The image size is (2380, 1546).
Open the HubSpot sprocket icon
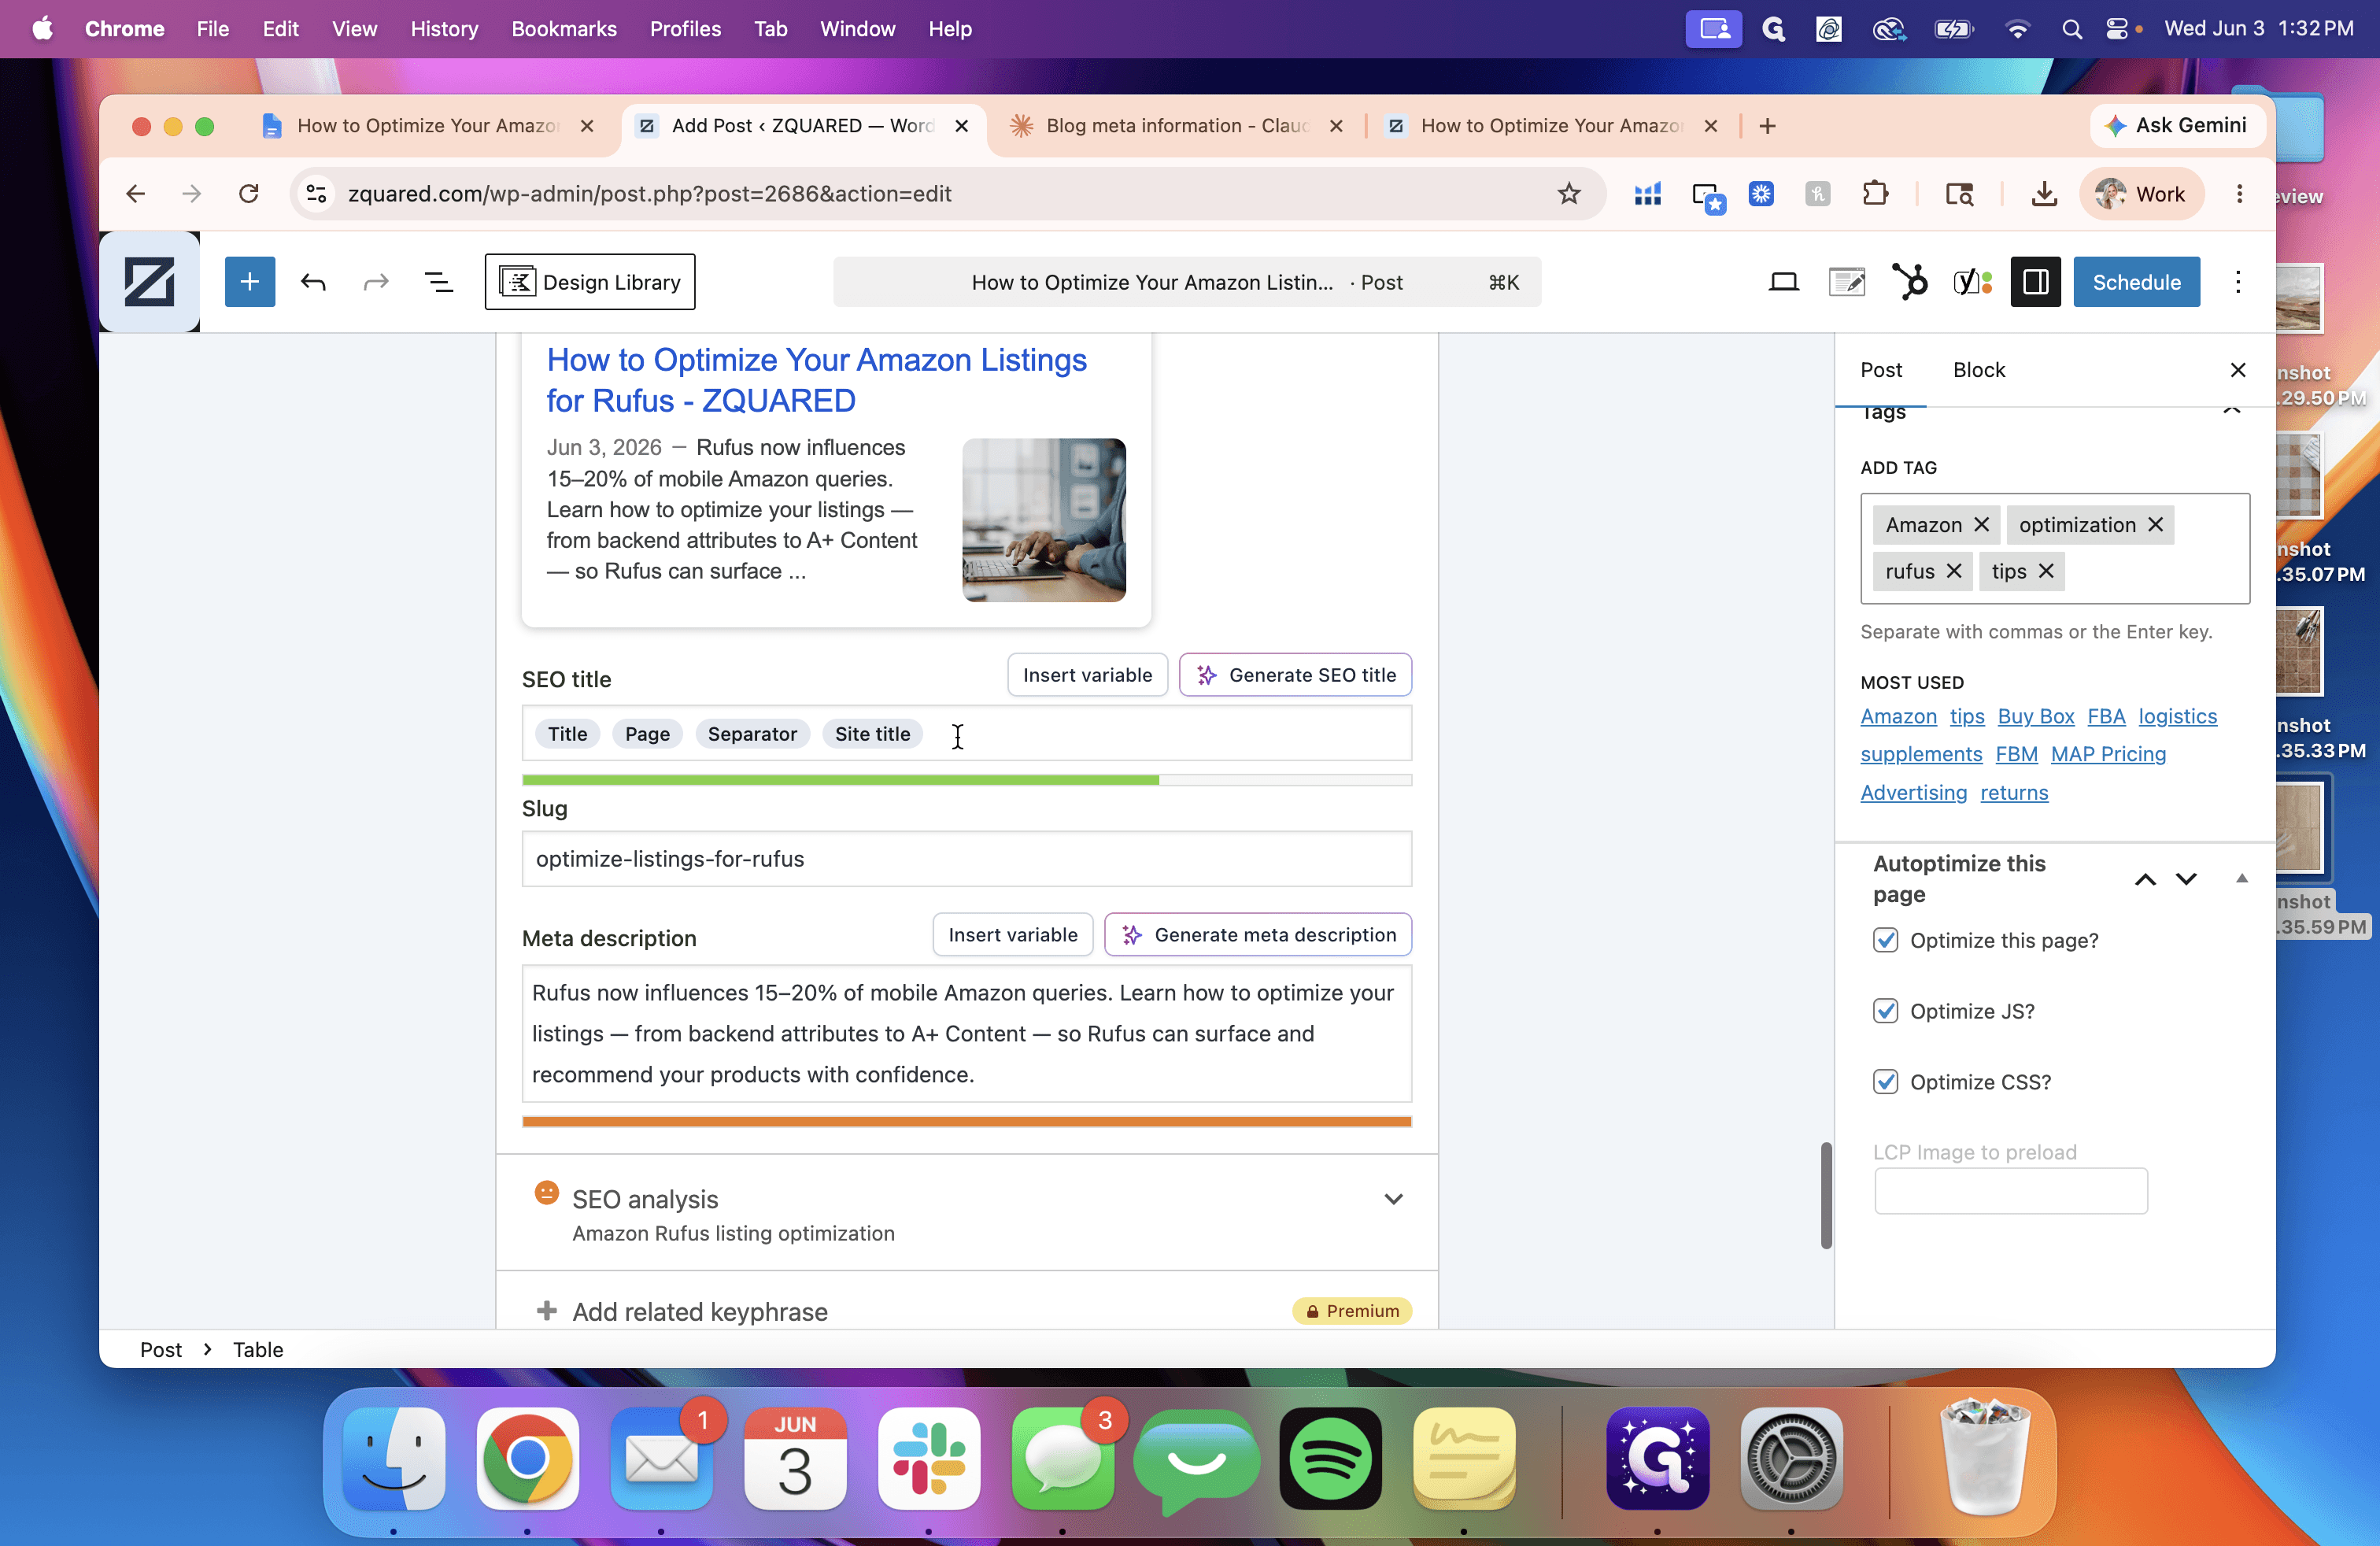[x=1909, y=282]
